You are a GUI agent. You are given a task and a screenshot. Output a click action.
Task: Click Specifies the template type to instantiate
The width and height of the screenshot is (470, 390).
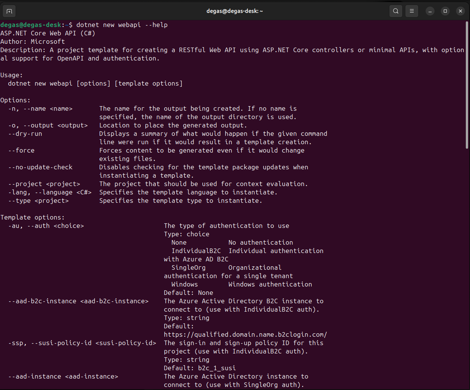181,201
